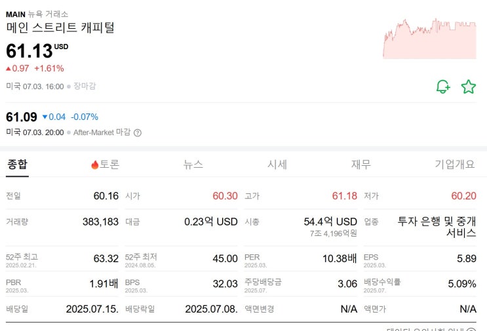Click the price alert bell icon
Screen dimensions: 487x331
[x=443, y=87]
